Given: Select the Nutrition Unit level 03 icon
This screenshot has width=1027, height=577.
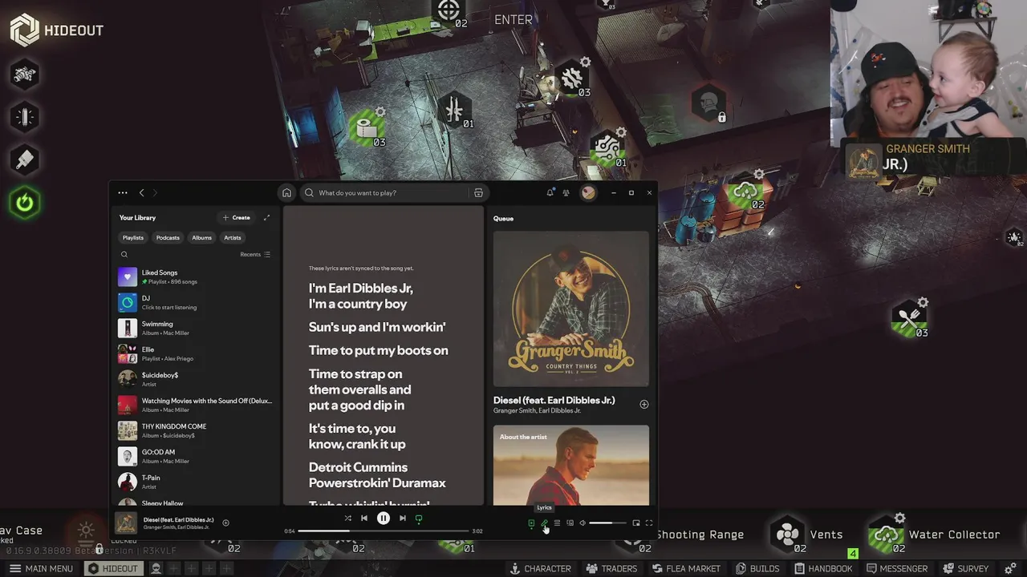Looking at the screenshot, I should (909, 318).
